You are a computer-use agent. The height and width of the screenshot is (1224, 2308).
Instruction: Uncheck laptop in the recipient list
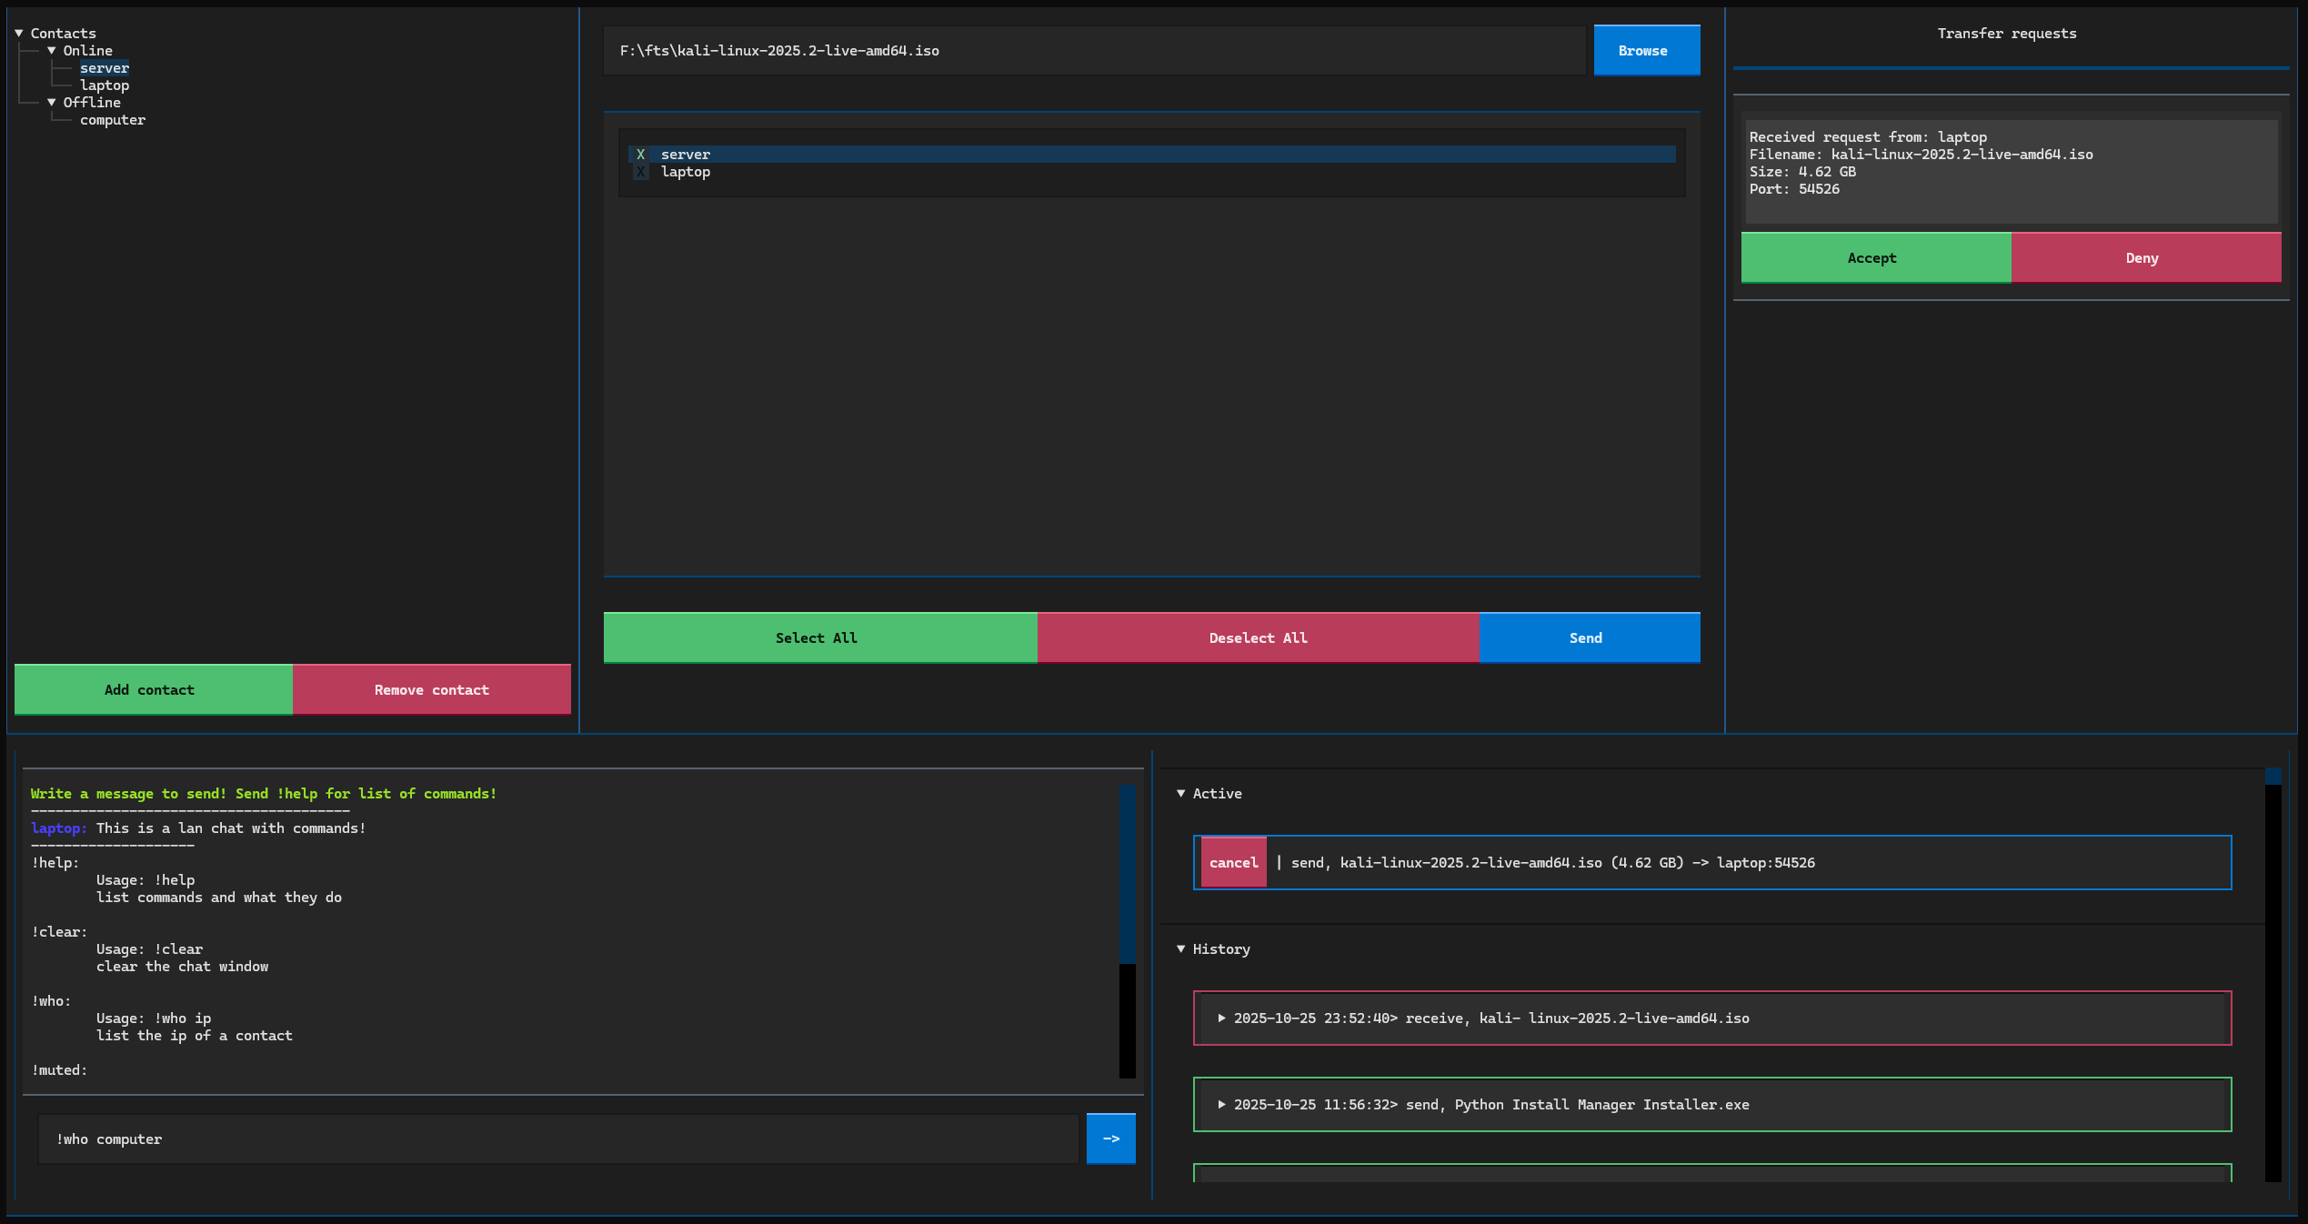[x=641, y=172]
